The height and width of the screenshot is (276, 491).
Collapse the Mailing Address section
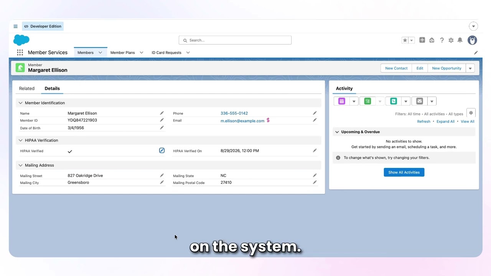click(x=21, y=165)
